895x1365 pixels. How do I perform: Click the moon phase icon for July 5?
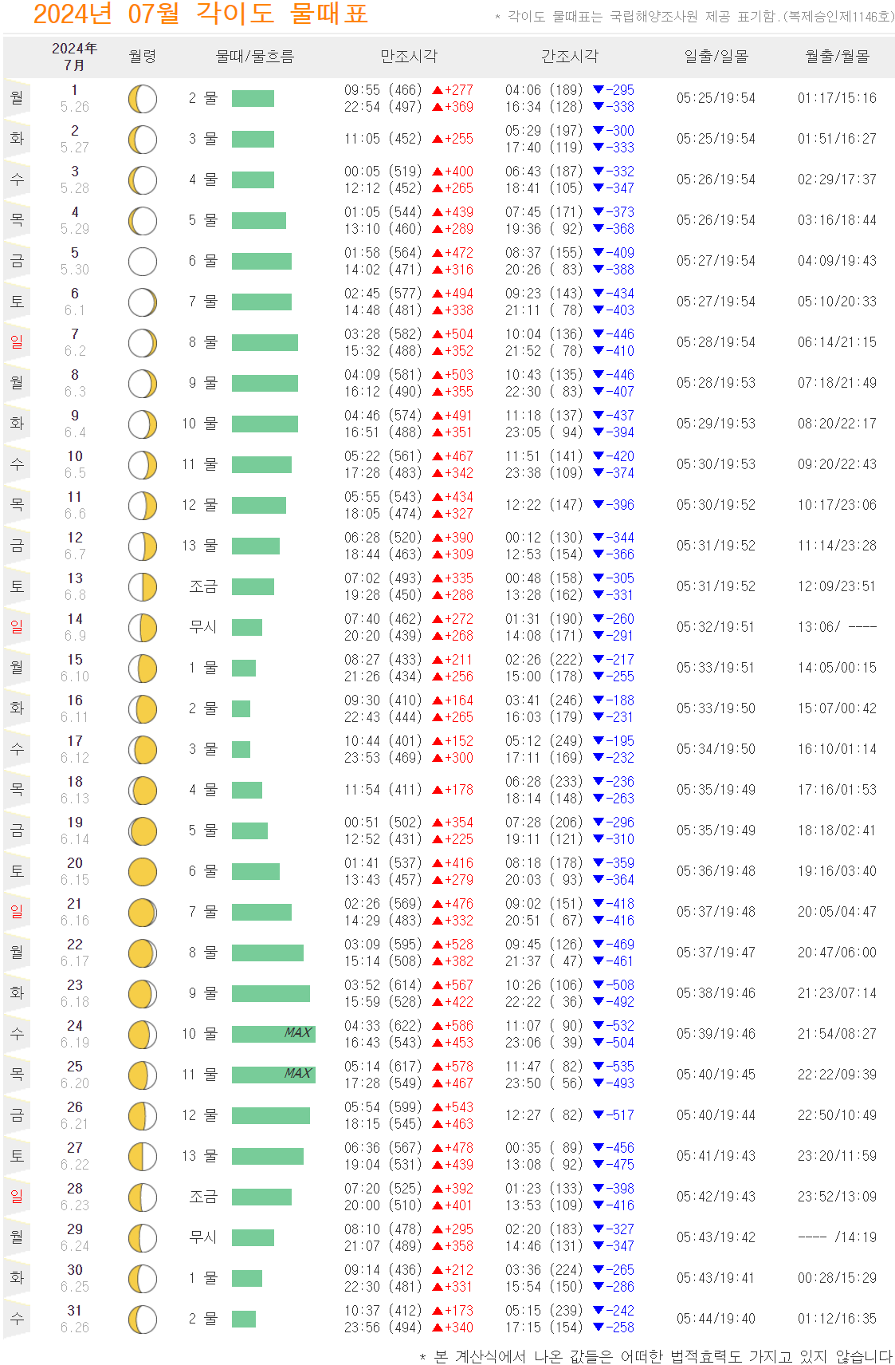(x=143, y=262)
